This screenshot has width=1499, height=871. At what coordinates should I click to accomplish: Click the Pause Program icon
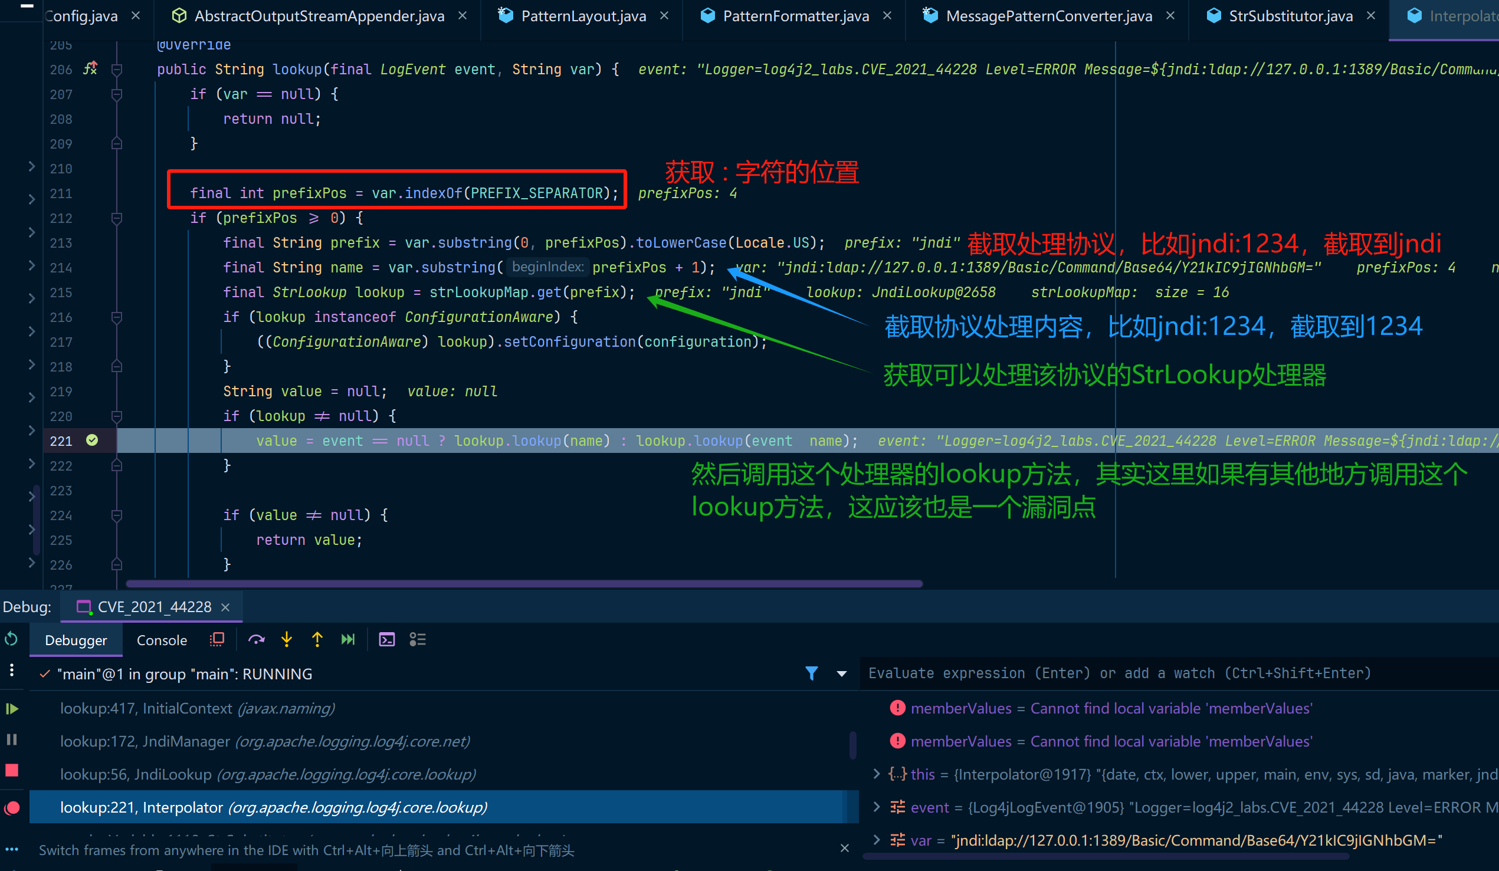click(x=12, y=739)
